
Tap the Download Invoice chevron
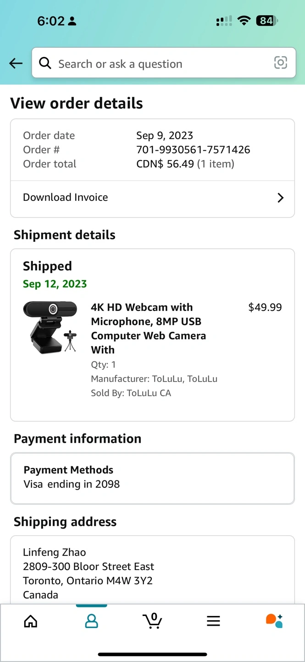point(280,198)
